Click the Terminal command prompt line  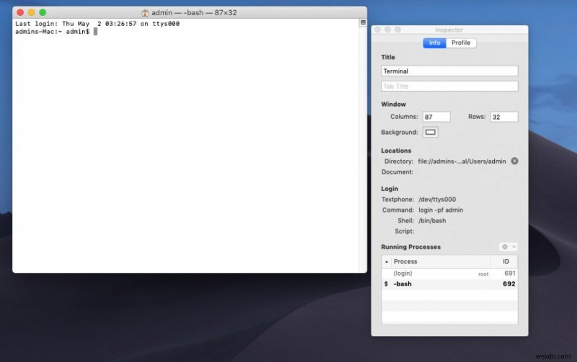[56, 32]
